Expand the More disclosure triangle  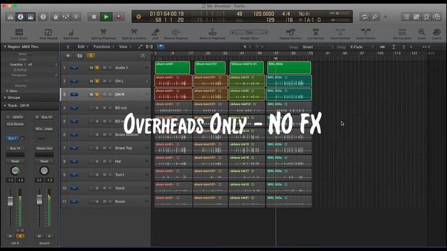pos(7,91)
